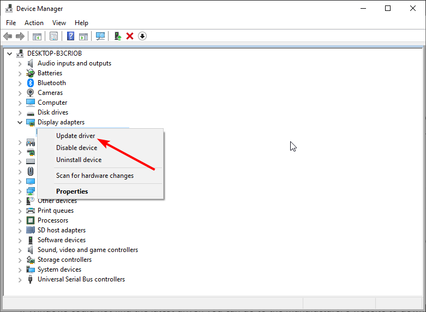The width and height of the screenshot is (426, 312).
Task: Expand the Batteries node
Action: [x=20, y=74]
